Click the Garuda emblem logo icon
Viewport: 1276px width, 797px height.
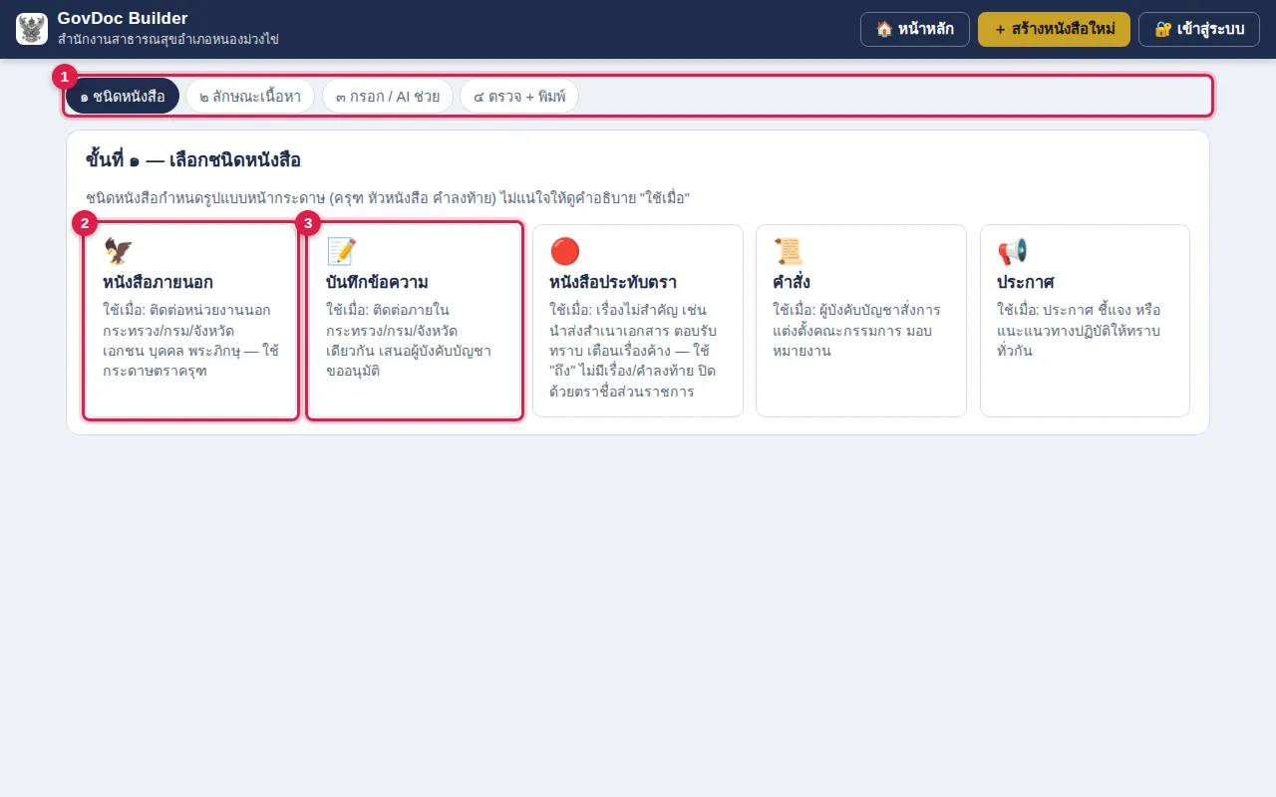click(32, 29)
